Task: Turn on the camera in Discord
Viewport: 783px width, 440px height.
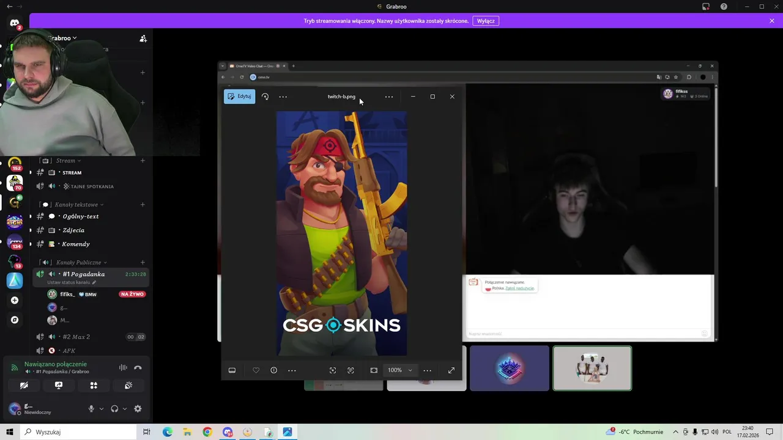Action: (x=24, y=386)
